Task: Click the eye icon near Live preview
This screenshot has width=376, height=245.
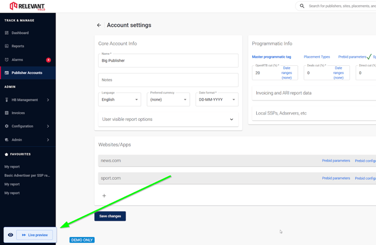Action: [x=10, y=235]
